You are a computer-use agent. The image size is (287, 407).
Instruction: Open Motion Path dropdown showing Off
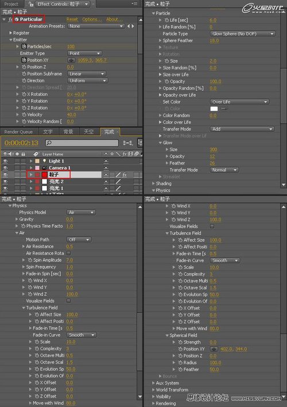point(79,239)
